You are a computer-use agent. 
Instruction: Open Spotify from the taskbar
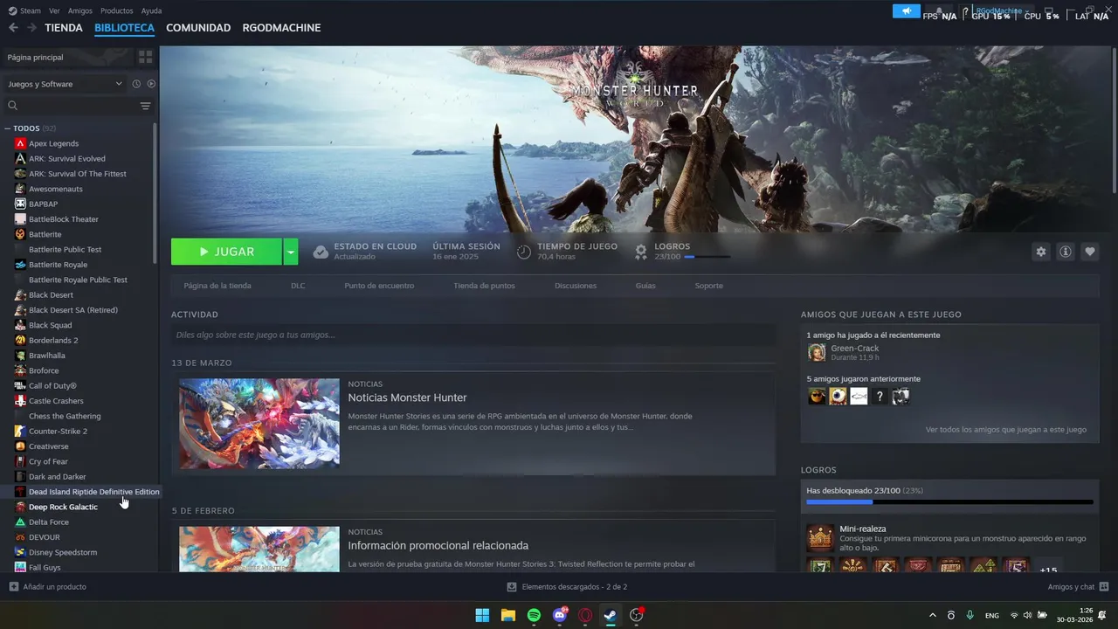tap(534, 615)
